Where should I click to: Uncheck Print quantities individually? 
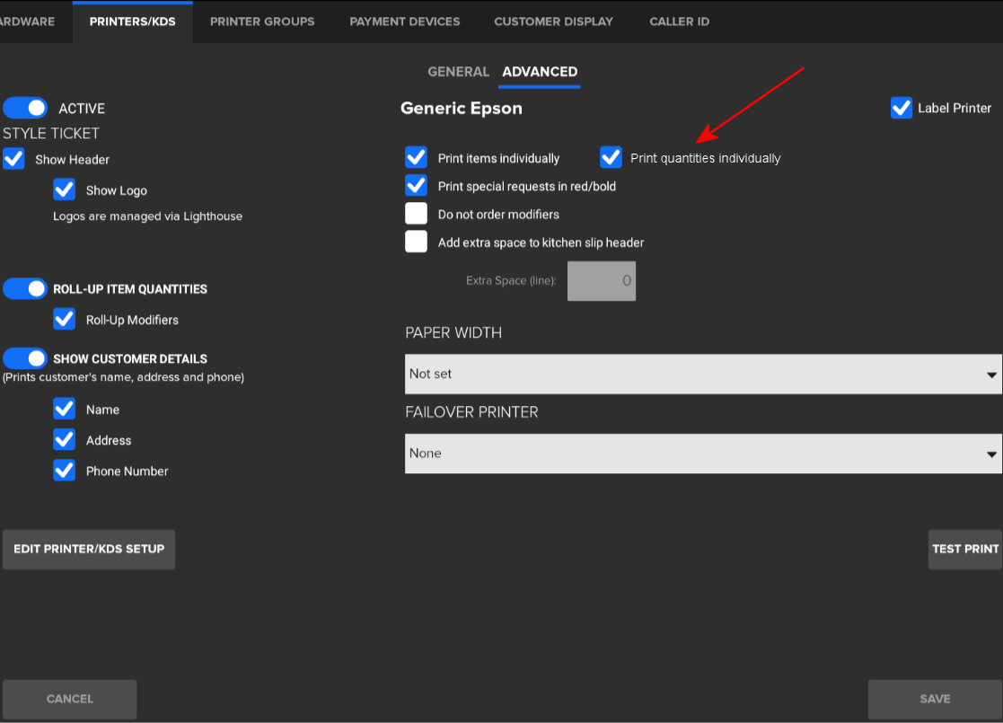611,157
